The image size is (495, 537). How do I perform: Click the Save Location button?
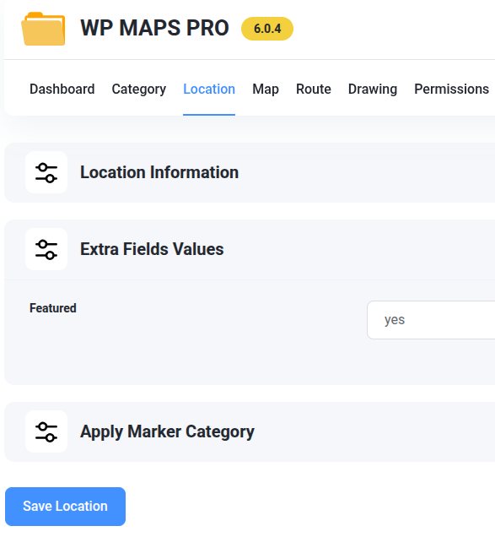(65, 506)
